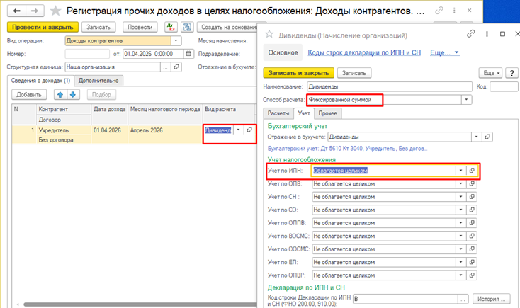Open linked form for Учет по ИПН
520x308 pixels.
tap(472, 171)
